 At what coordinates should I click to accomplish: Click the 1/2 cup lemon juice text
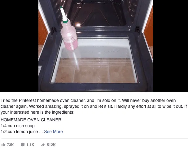(x=19, y=132)
